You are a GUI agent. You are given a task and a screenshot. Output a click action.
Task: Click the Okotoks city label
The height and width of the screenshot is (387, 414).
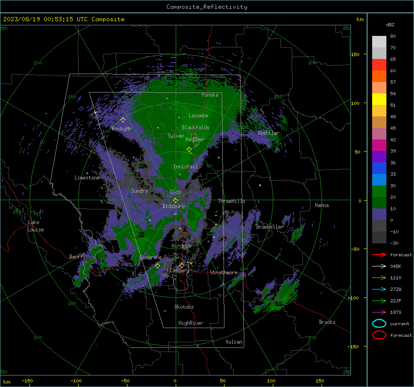(184, 307)
